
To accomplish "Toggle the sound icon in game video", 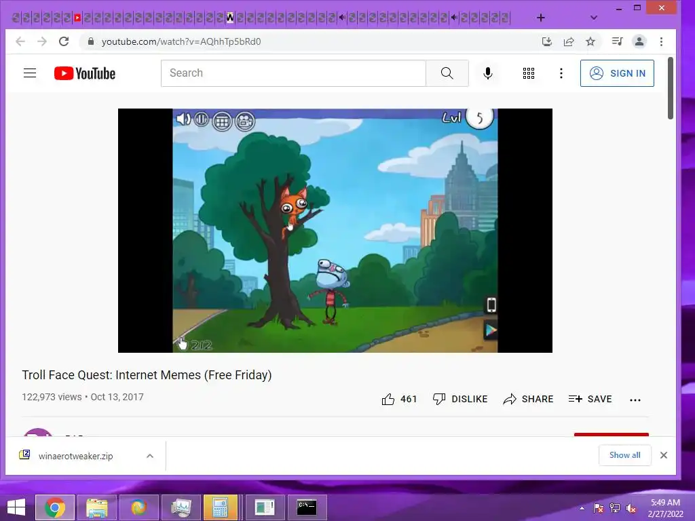I will [183, 119].
